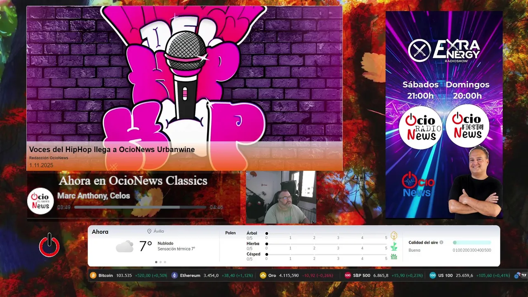Click the article date 1.11.2025
528x297 pixels.
(x=41, y=165)
